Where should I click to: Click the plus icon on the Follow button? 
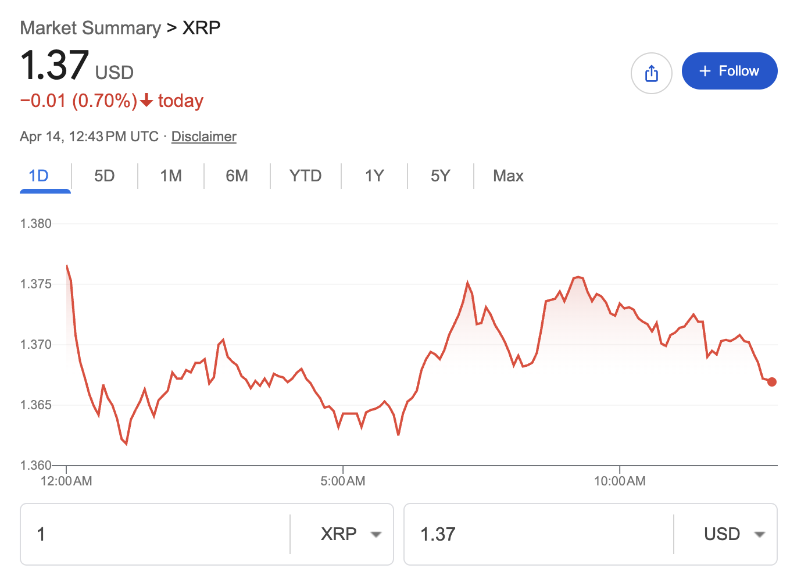[x=705, y=71]
